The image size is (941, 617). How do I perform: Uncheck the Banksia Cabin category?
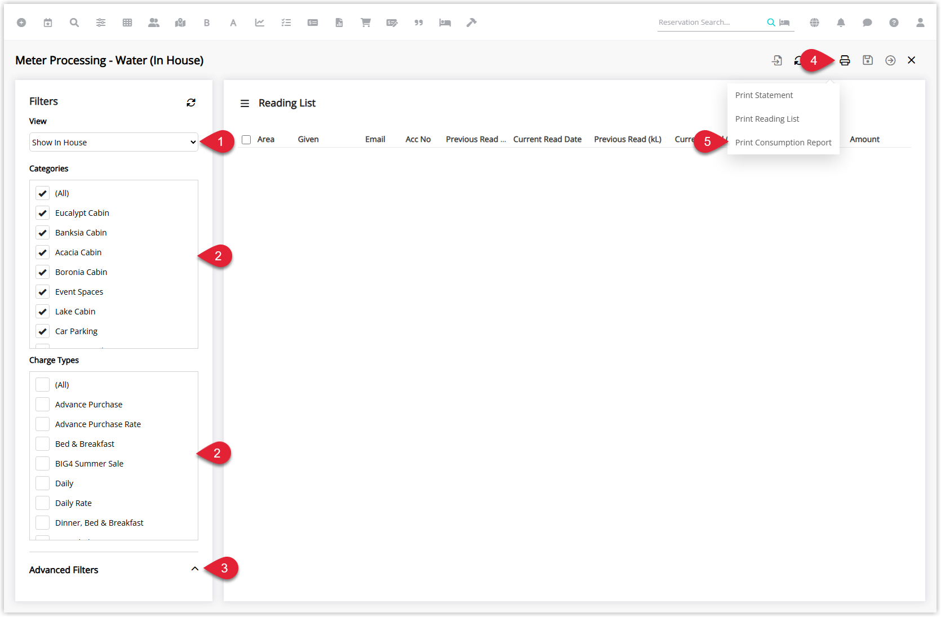(43, 233)
